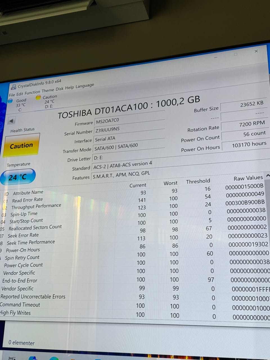Screen dimensions: 270x360
Task: Click the CrystalDiskInfo title bar app icon
Action: (x=13, y=87)
